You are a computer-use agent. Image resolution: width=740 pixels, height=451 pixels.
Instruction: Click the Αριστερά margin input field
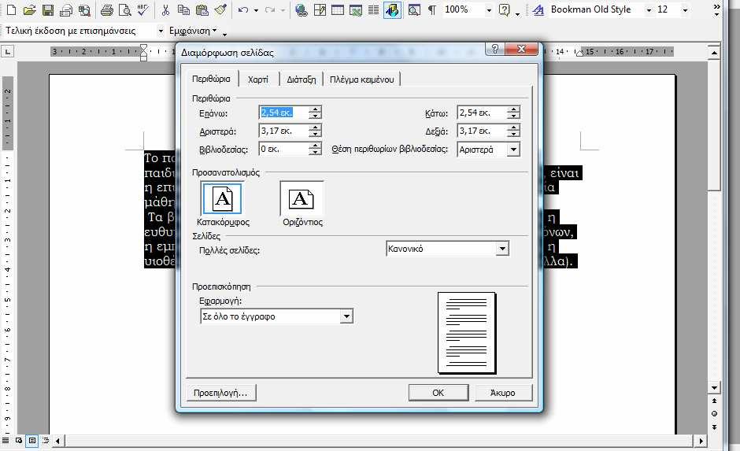(x=284, y=131)
